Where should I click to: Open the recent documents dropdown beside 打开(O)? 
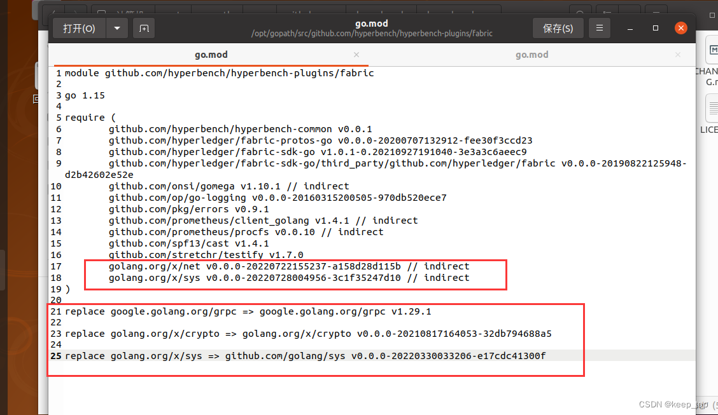(117, 28)
